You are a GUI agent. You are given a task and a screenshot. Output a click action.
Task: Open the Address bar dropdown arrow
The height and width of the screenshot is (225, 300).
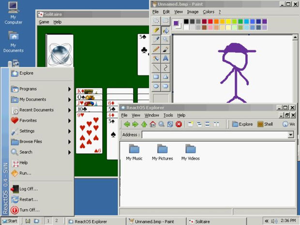pyautogui.click(x=291, y=135)
